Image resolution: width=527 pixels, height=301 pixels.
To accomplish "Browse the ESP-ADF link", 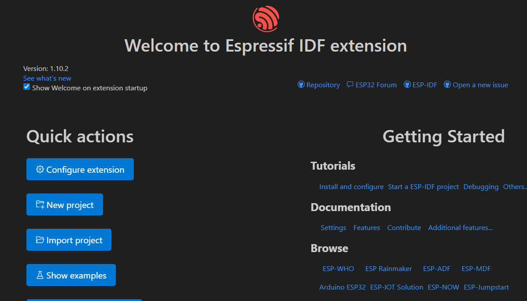I will (437, 269).
